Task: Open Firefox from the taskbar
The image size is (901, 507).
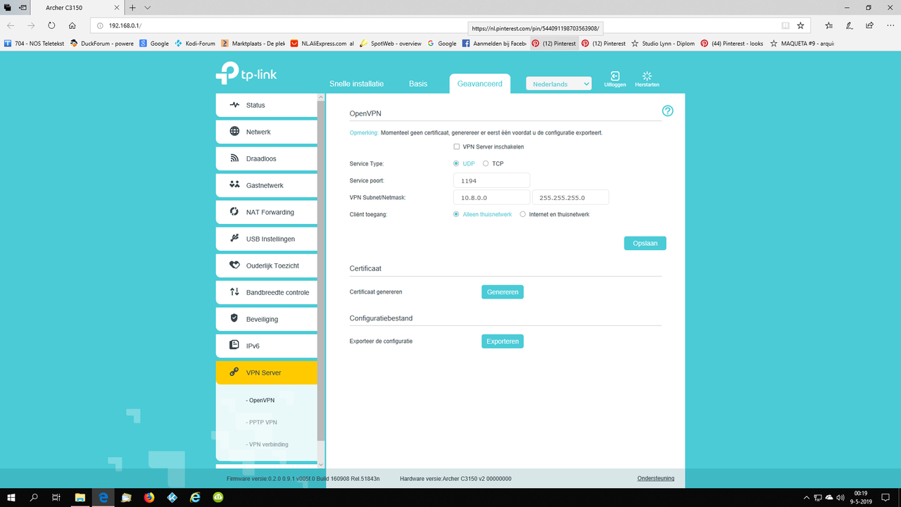Action: click(149, 497)
